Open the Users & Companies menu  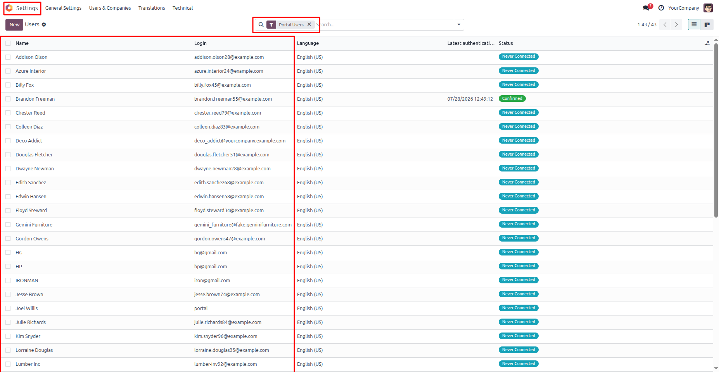[x=110, y=8]
